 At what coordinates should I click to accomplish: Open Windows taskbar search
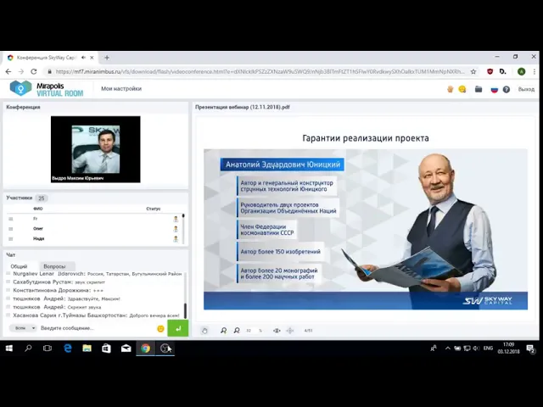[28, 348]
